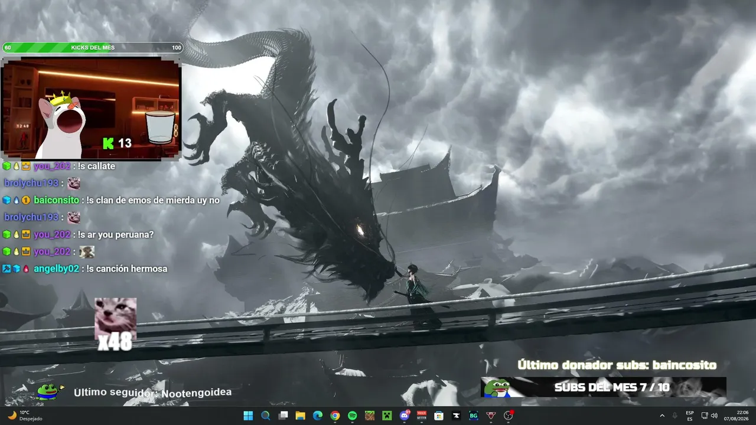
Task: Switch to OBS Studio in taskbar
Action: point(508,416)
